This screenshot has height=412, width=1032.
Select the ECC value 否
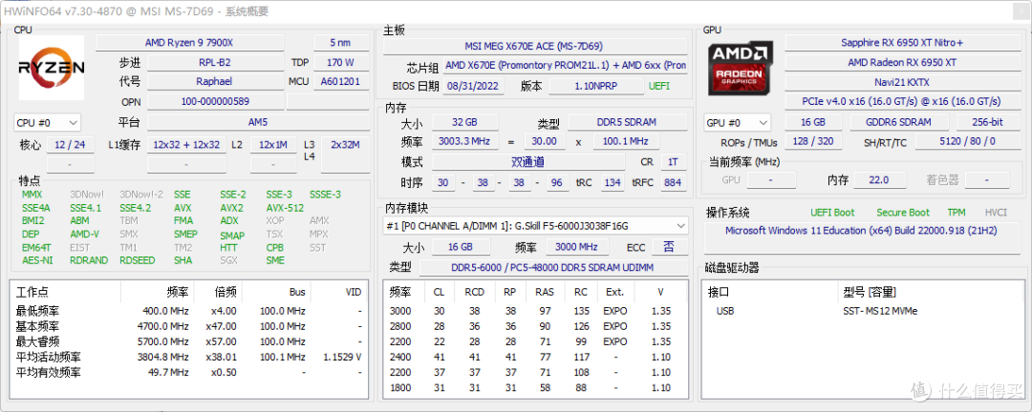pyautogui.click(x=669, y=246)
